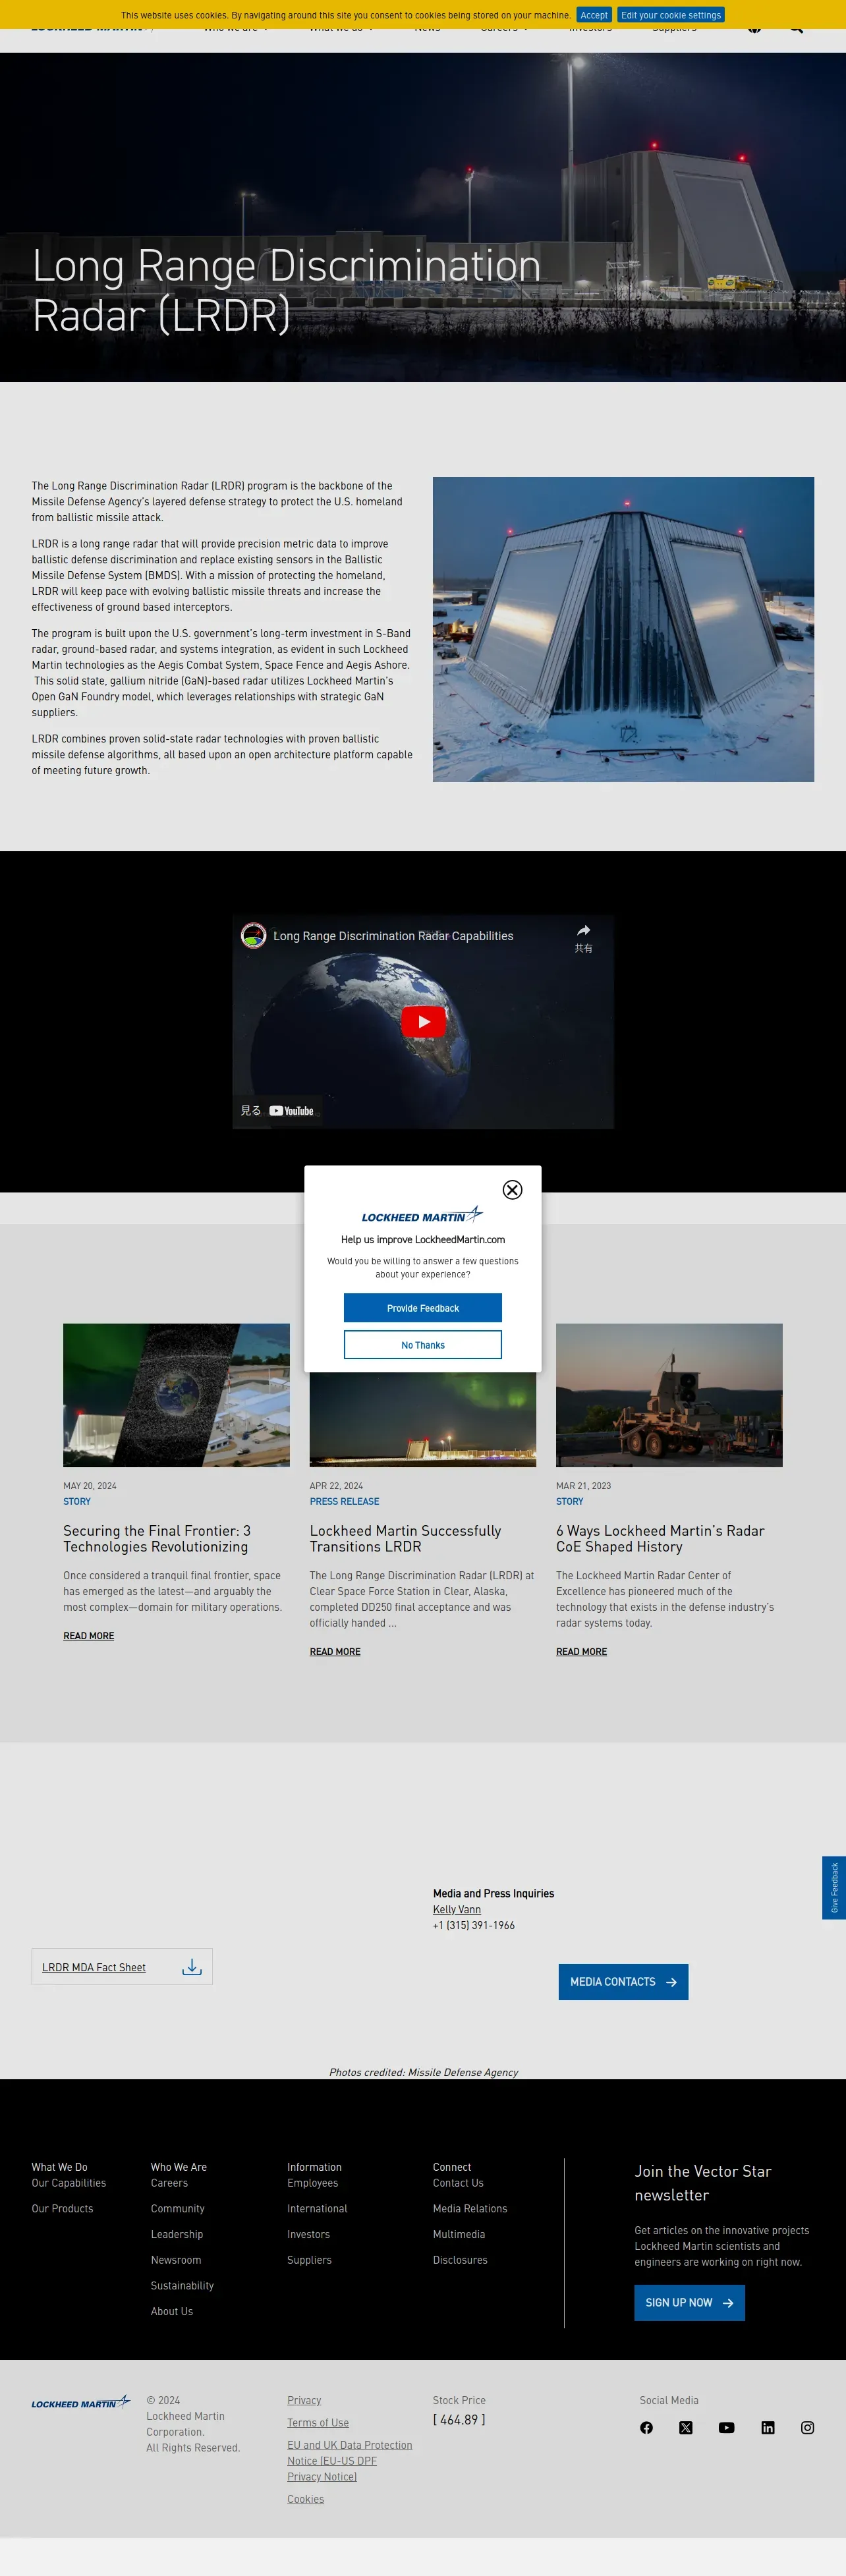Open Sustainability footer link
846x2576 pixels.
(182, 2285)
